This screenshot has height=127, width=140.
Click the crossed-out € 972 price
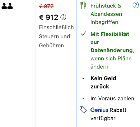click(46, 7)
